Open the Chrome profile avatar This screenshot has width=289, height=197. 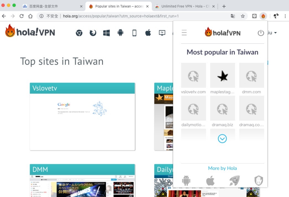tap(276, 16)
